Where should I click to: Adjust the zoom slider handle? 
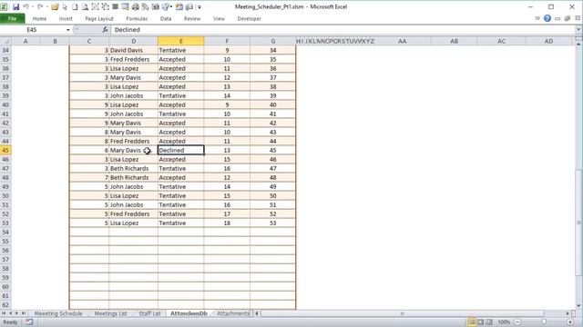(x=544, y=322)
